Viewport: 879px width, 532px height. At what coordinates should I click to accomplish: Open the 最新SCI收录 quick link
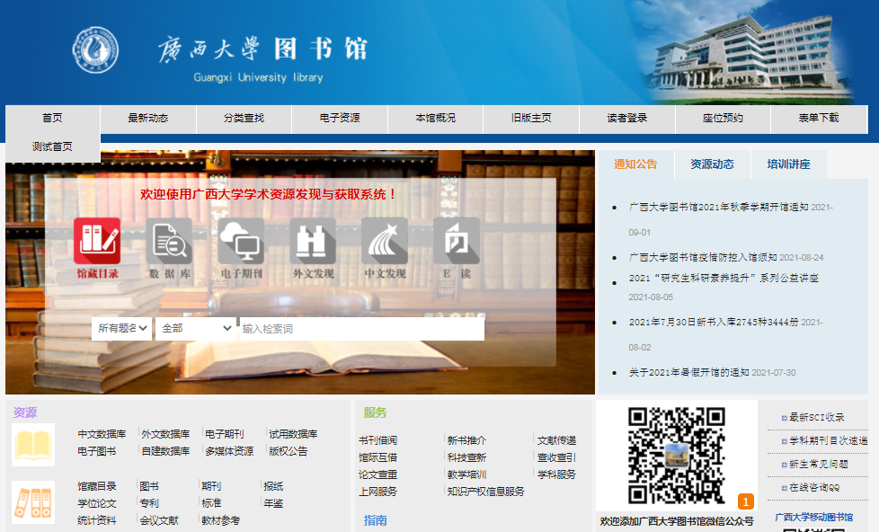coord(817,418)
